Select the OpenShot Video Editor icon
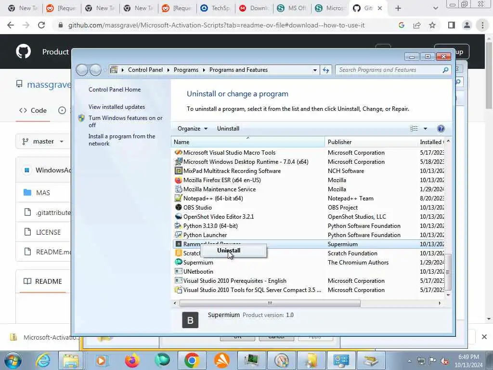The height and width of the screenshot is (370, 493). (178, 216)
